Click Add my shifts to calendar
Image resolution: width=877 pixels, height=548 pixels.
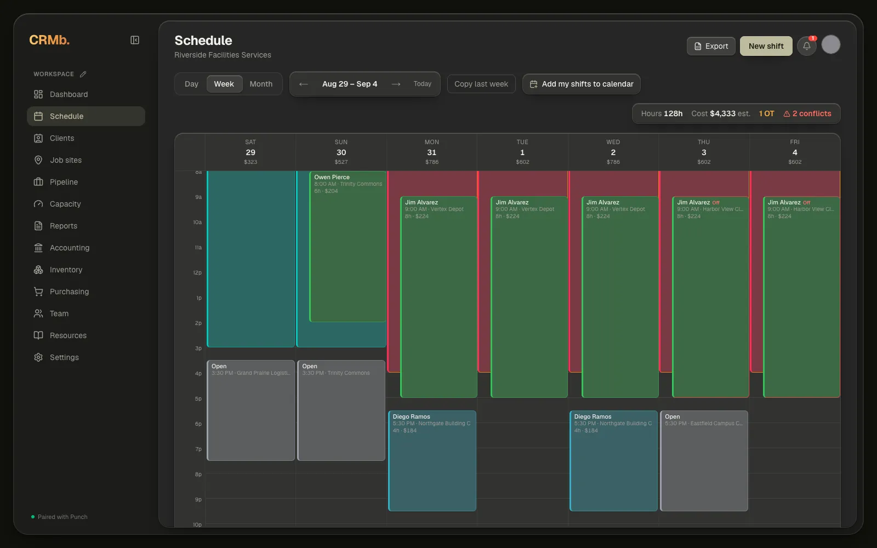pyautogui.click(x=582, y=84)
